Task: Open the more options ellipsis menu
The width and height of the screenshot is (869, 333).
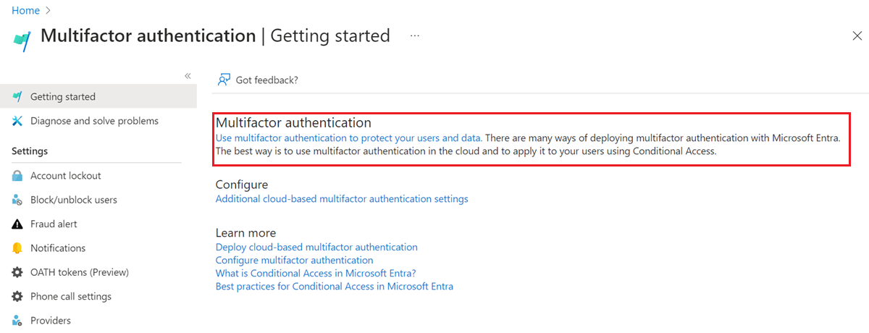Action: click(x=415, y=35)
